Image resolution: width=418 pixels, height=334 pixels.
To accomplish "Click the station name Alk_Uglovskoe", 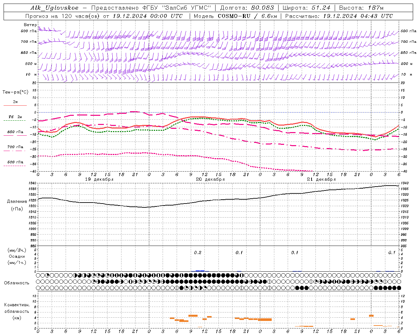I will (55, 8).
